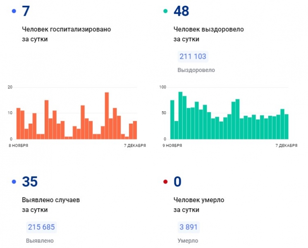This screenshot has width=308, height=248.
Task: Click the green dot beside number 48
Action: point(166,11)
